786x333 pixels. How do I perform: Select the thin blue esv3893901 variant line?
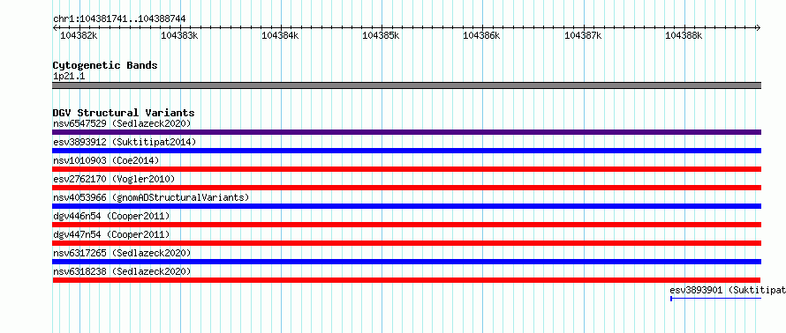coord(716,299)
